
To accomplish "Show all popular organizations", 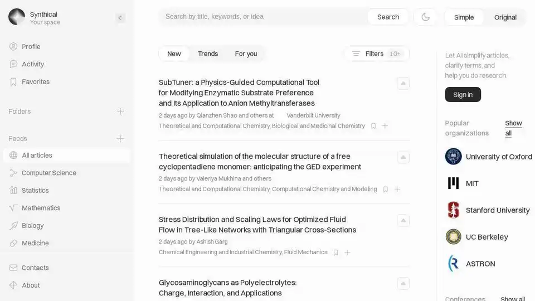I will pyautogui.click(x=513, y=128).
